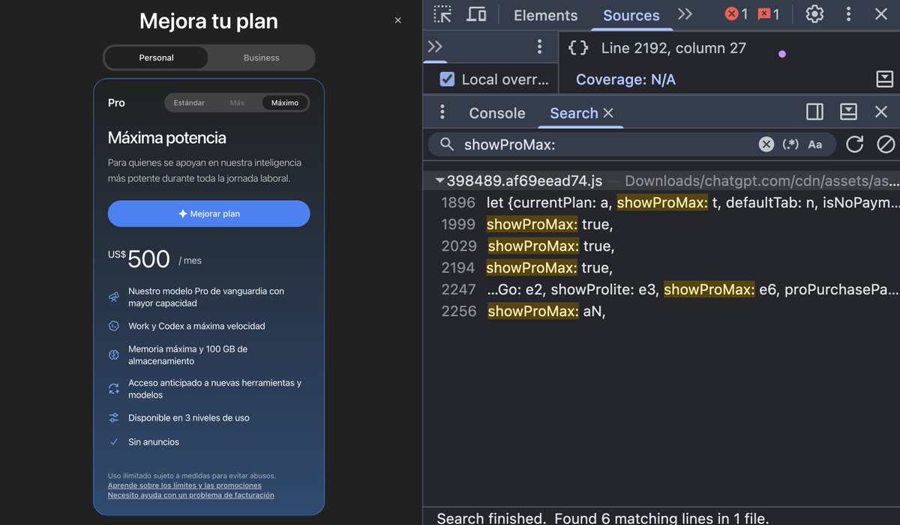The width and height of the screenshot is (900, 525).
Task: Toggle the device toolbar icon
Action: 476,14
